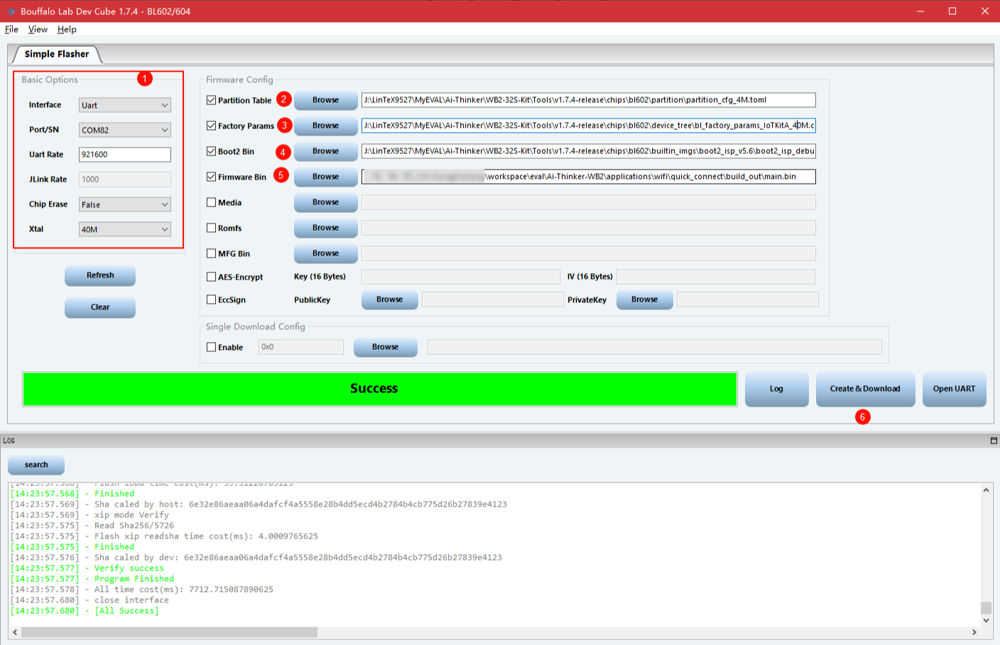Click Create & Download button
The image size is (1000, 645).
click(866, 389)
